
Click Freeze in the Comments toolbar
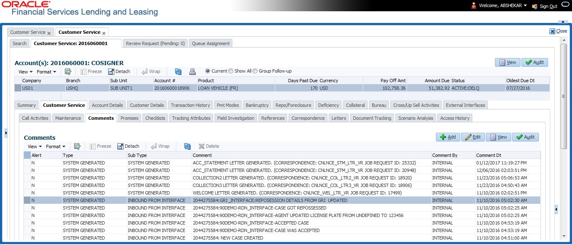tap(100, 146)
